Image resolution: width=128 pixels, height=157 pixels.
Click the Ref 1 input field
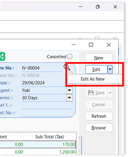47,105
